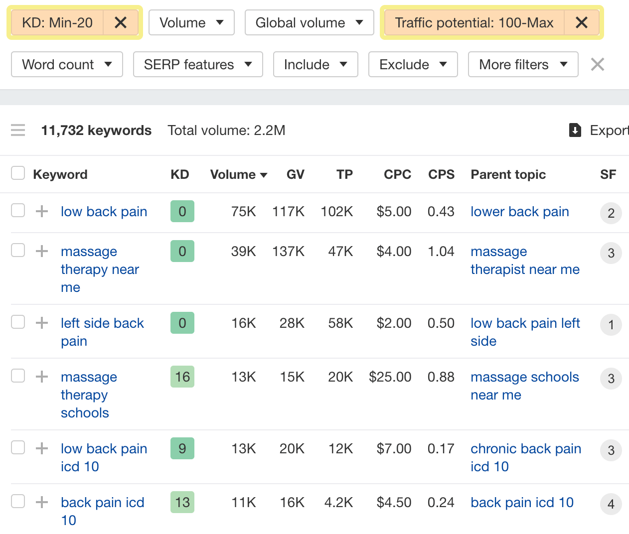The height and width of the screenshot is (534, 629).
Task: Remove the Traffic potential filter via its X
Action: tap(581, 22)
